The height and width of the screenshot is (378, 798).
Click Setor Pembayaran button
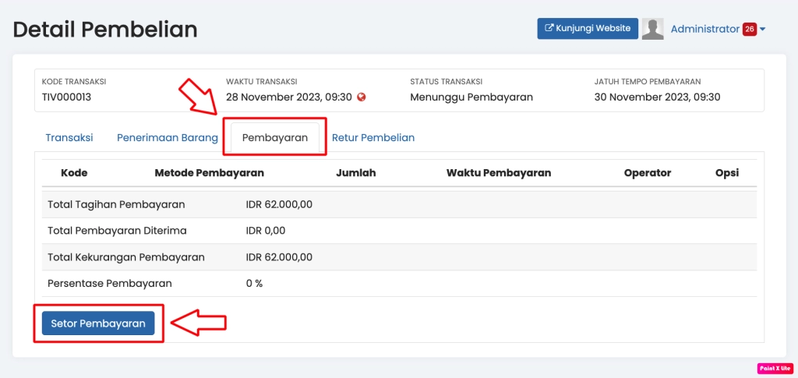point(98,323)
